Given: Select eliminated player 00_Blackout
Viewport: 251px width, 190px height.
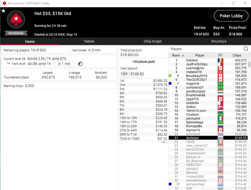Looking at the screenshot, I should tap(208, 161).
